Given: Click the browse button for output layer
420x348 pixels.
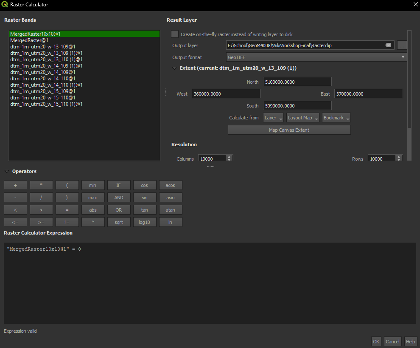Looking at the screenshot, I should [x=402, y=45].
